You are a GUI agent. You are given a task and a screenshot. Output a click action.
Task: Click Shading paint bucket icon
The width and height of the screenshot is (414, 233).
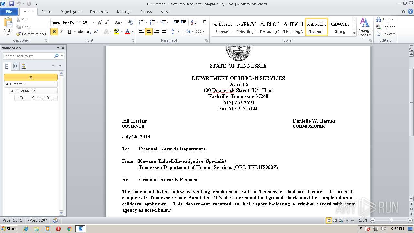(x=188, y=32)
